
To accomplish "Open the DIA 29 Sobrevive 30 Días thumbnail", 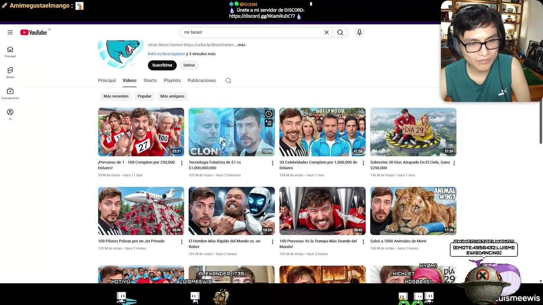I will [413, 132].
